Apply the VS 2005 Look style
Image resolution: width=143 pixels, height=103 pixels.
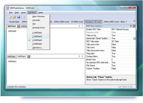click(77, 22)
